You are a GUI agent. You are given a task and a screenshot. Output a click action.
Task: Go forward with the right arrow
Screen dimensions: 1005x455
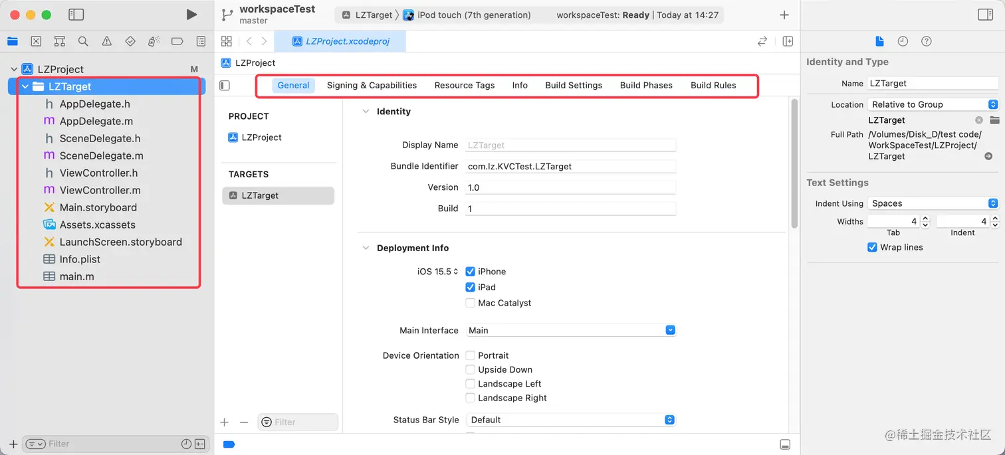click(264, 41)
